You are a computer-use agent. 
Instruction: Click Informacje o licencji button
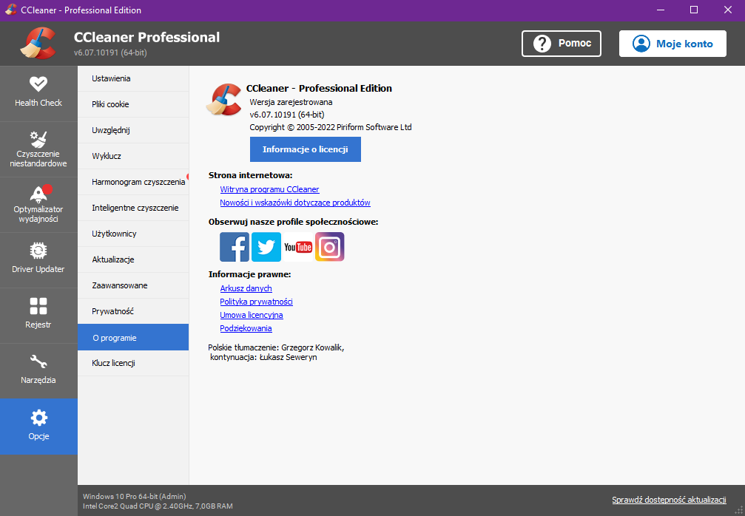(306, 149)
